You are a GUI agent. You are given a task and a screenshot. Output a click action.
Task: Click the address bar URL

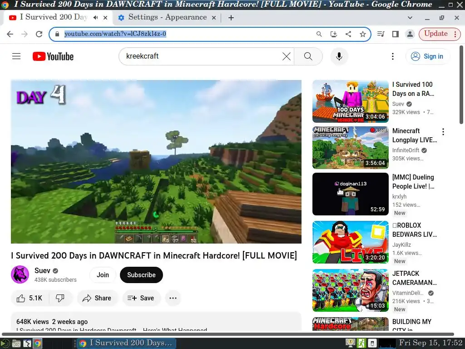click(x=115, y=34)
